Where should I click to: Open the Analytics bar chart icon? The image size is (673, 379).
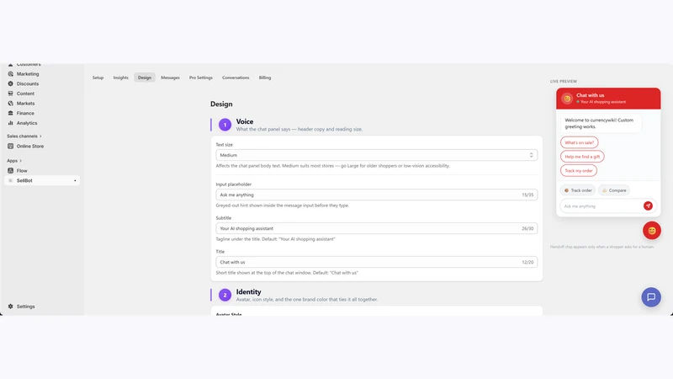click(x=10, y=123)
